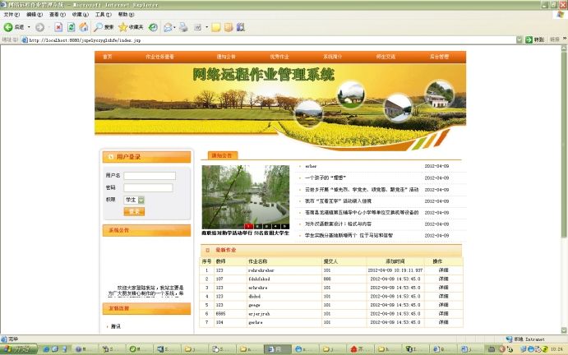Click the 用户名 username input field

pos(150,176)
